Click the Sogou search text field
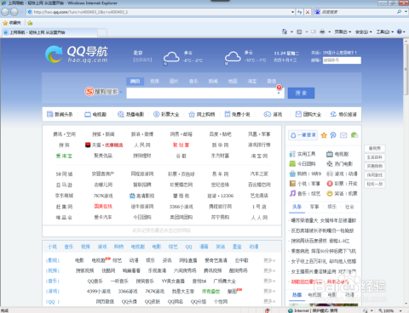Screen dimensions: 409x313 (x=201, y=93)
